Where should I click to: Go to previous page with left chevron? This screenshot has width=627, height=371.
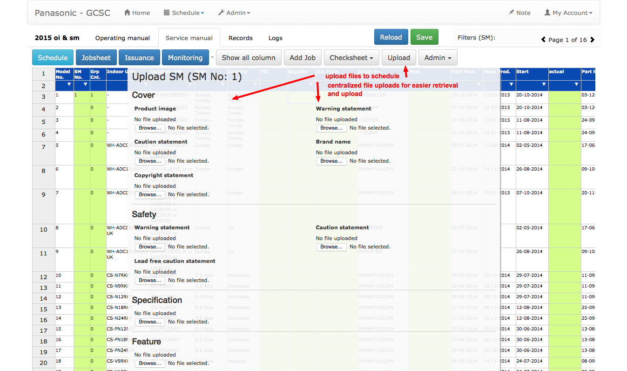[543, 40]
